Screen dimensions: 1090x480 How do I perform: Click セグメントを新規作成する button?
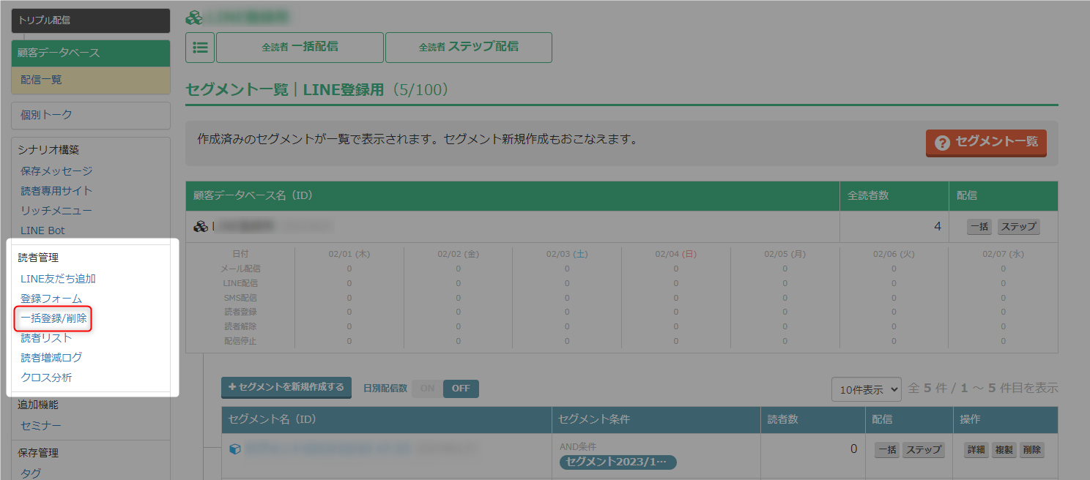[x=286, y=387]
